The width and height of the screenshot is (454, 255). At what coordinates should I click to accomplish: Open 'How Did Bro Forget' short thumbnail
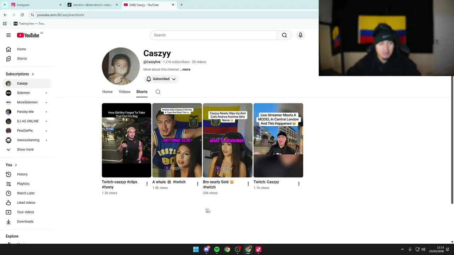coord(127,140)
